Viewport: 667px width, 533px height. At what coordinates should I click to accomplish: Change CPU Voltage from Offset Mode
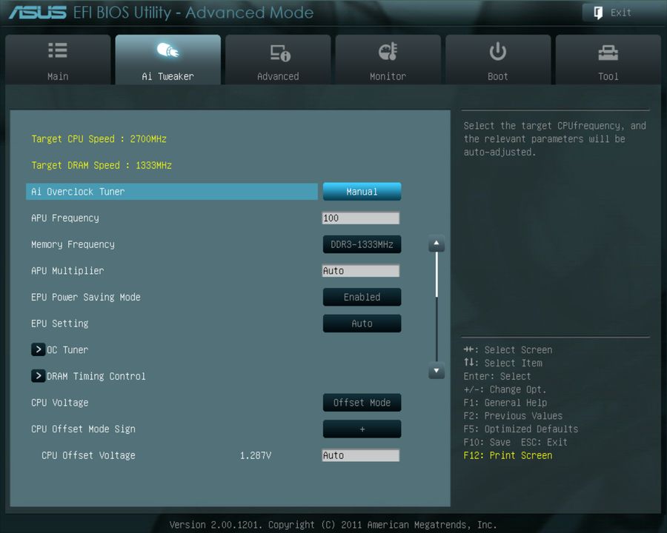pos(362,403)
